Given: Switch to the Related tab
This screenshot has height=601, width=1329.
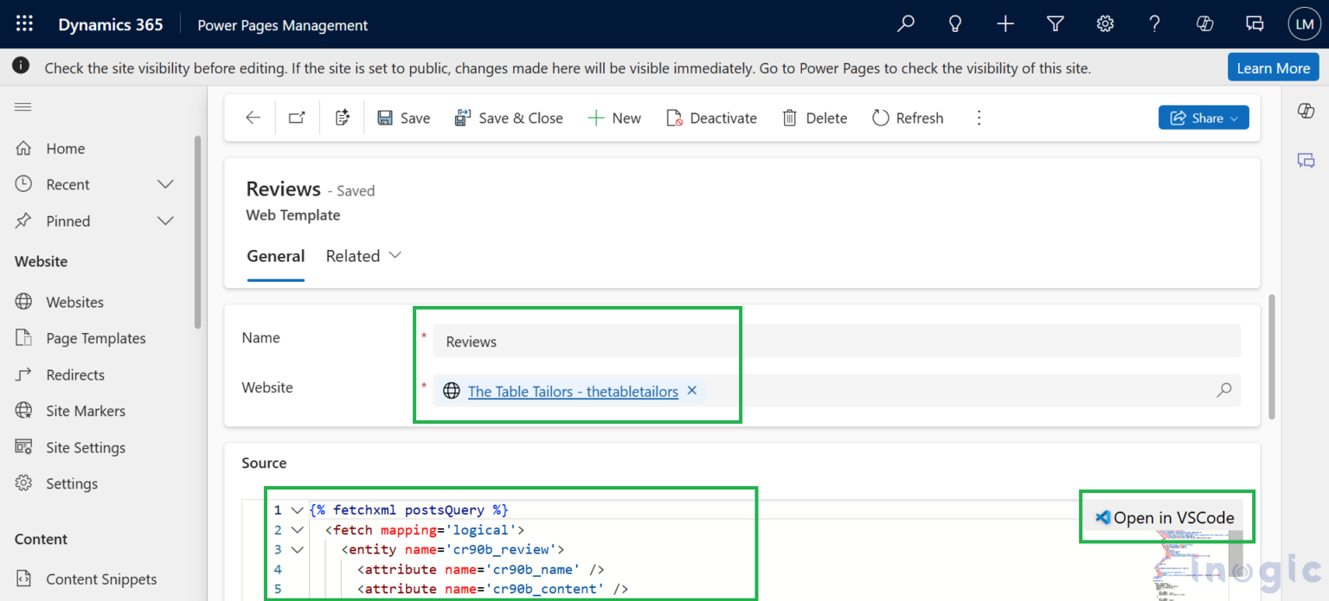Looking at the screenshot, I should (x=353, y=256).
